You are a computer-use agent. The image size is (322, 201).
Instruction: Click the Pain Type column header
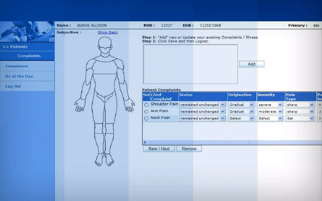301,97
